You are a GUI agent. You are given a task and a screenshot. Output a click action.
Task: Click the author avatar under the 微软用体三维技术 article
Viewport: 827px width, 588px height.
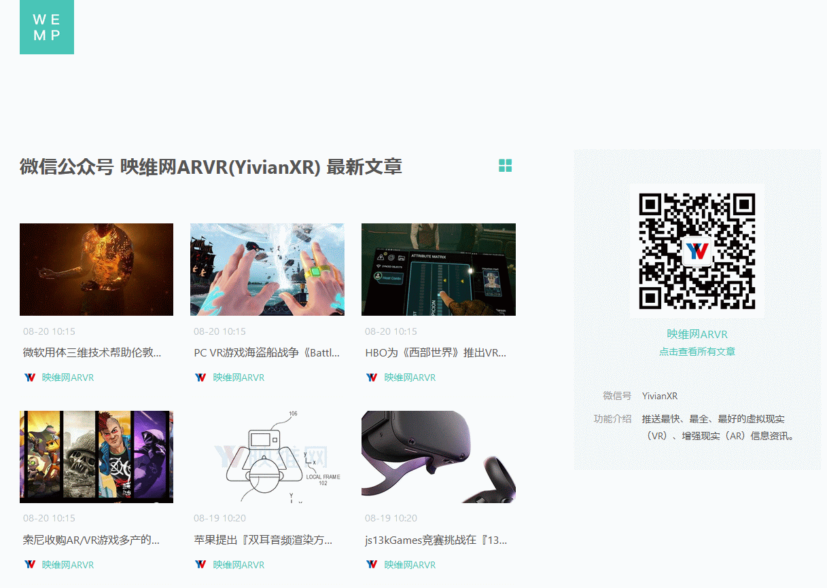(30, 378)
